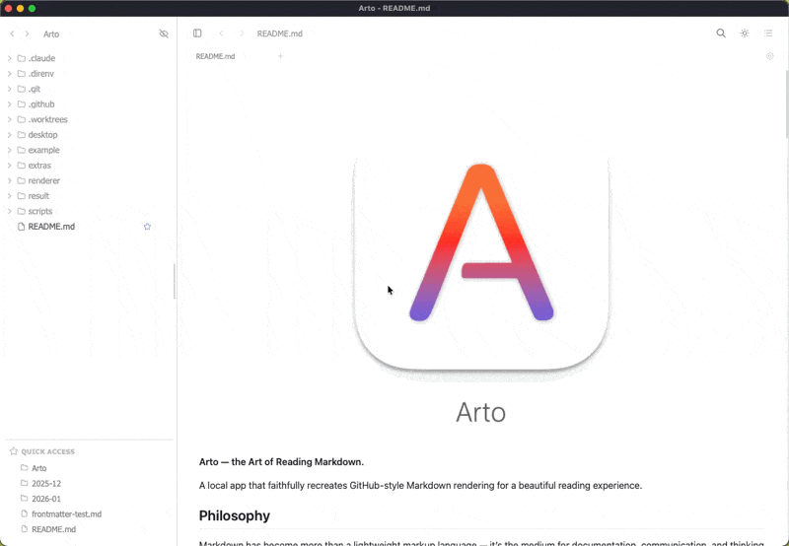Expand the .worktrees folder
This screenshot has width=789, height=546.
(9, 119)
